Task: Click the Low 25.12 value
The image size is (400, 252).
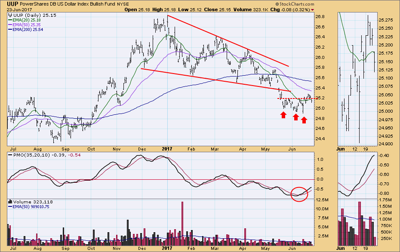Action: click(x=190, y=10)
